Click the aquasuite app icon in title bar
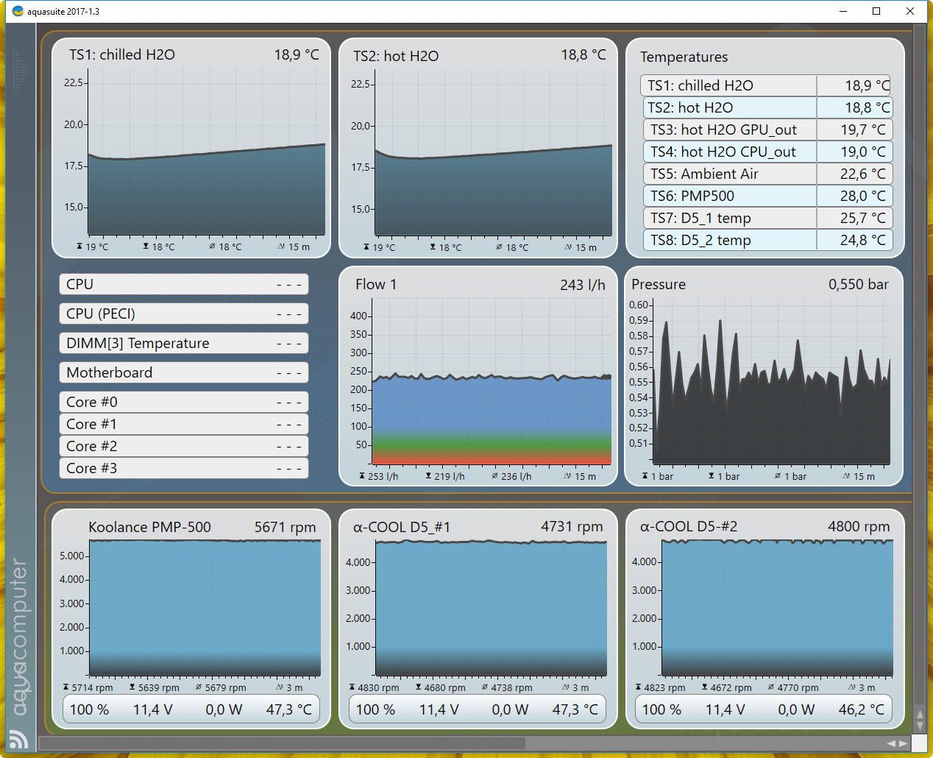This screenshot has width=933, height=758. [18, 11]
